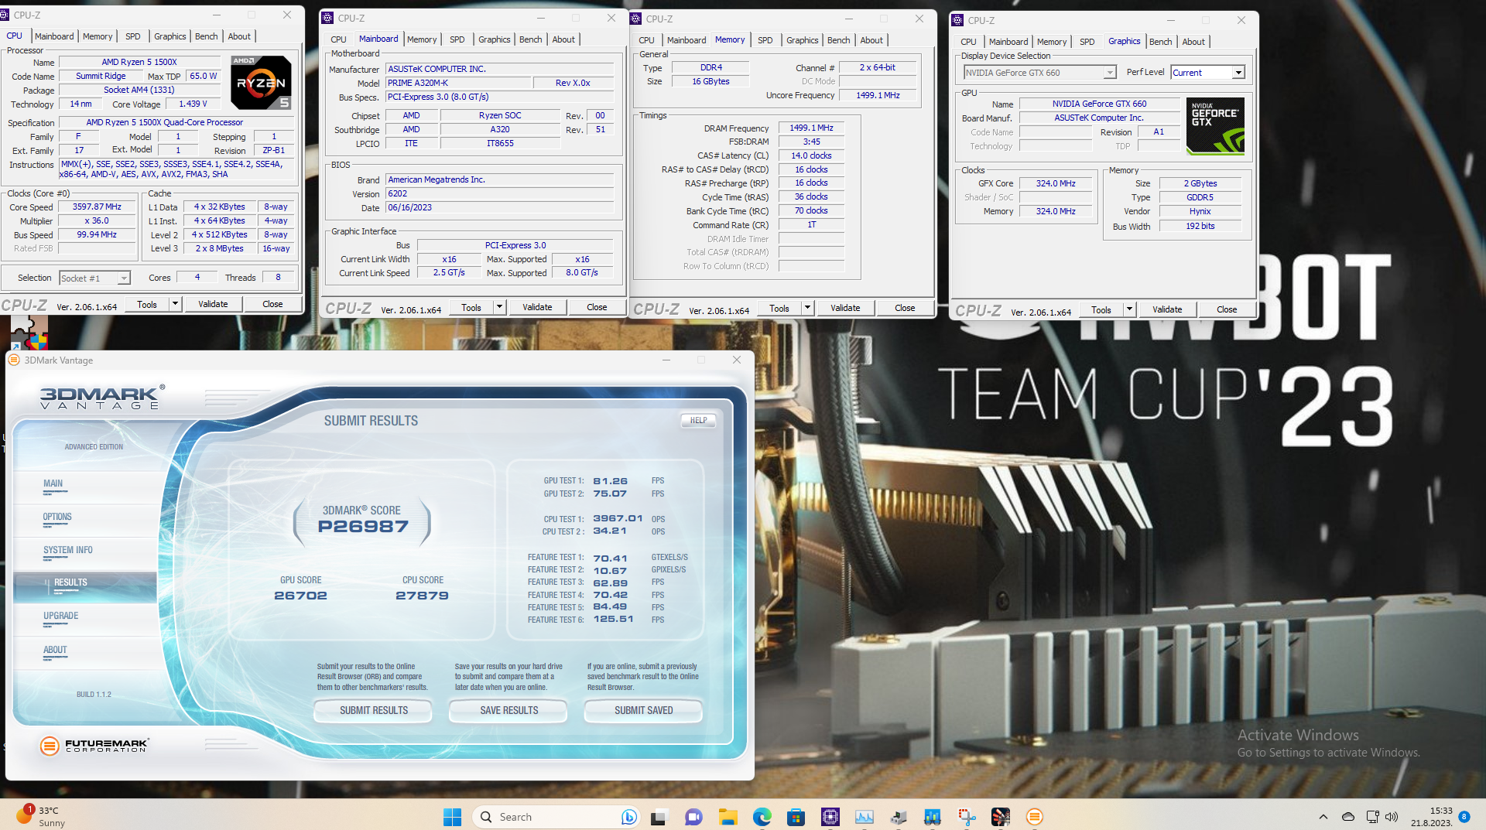
Task: Open the network tray icon
Action: [x=1372, y=817]
